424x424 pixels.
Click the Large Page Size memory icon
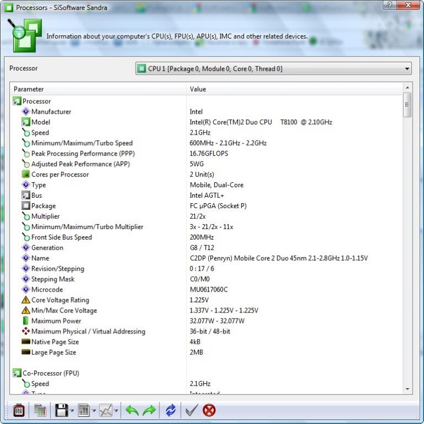click(x=26, y=352)
